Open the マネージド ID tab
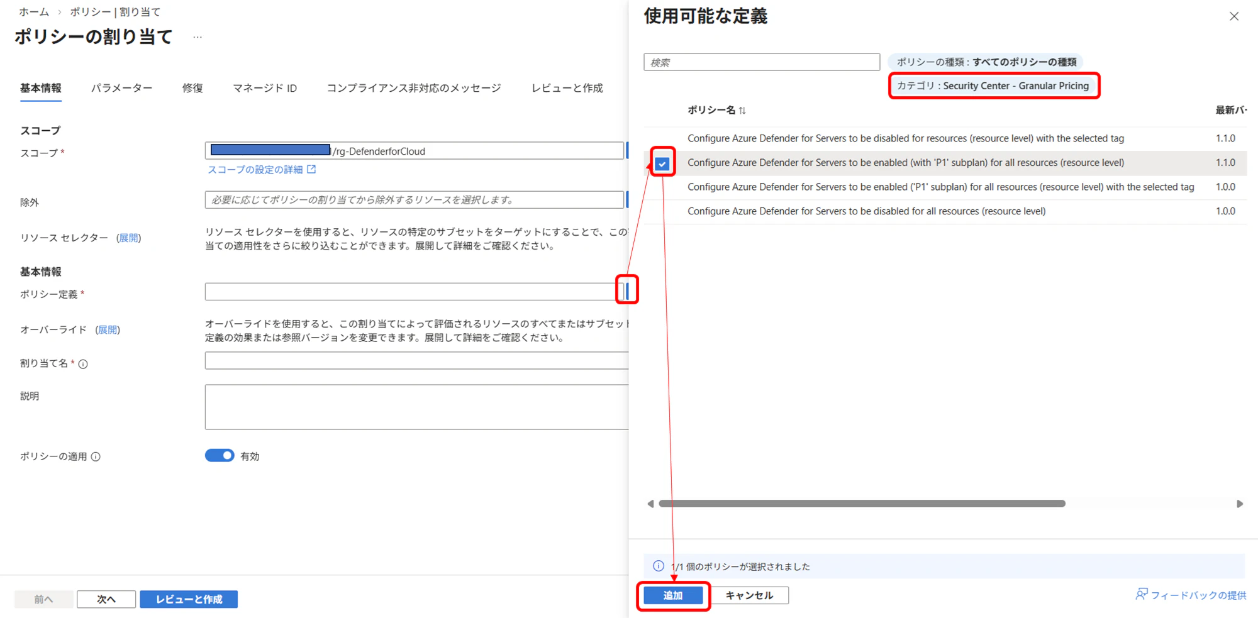This screenshot has height=618, width=1258. click(265, 88)
